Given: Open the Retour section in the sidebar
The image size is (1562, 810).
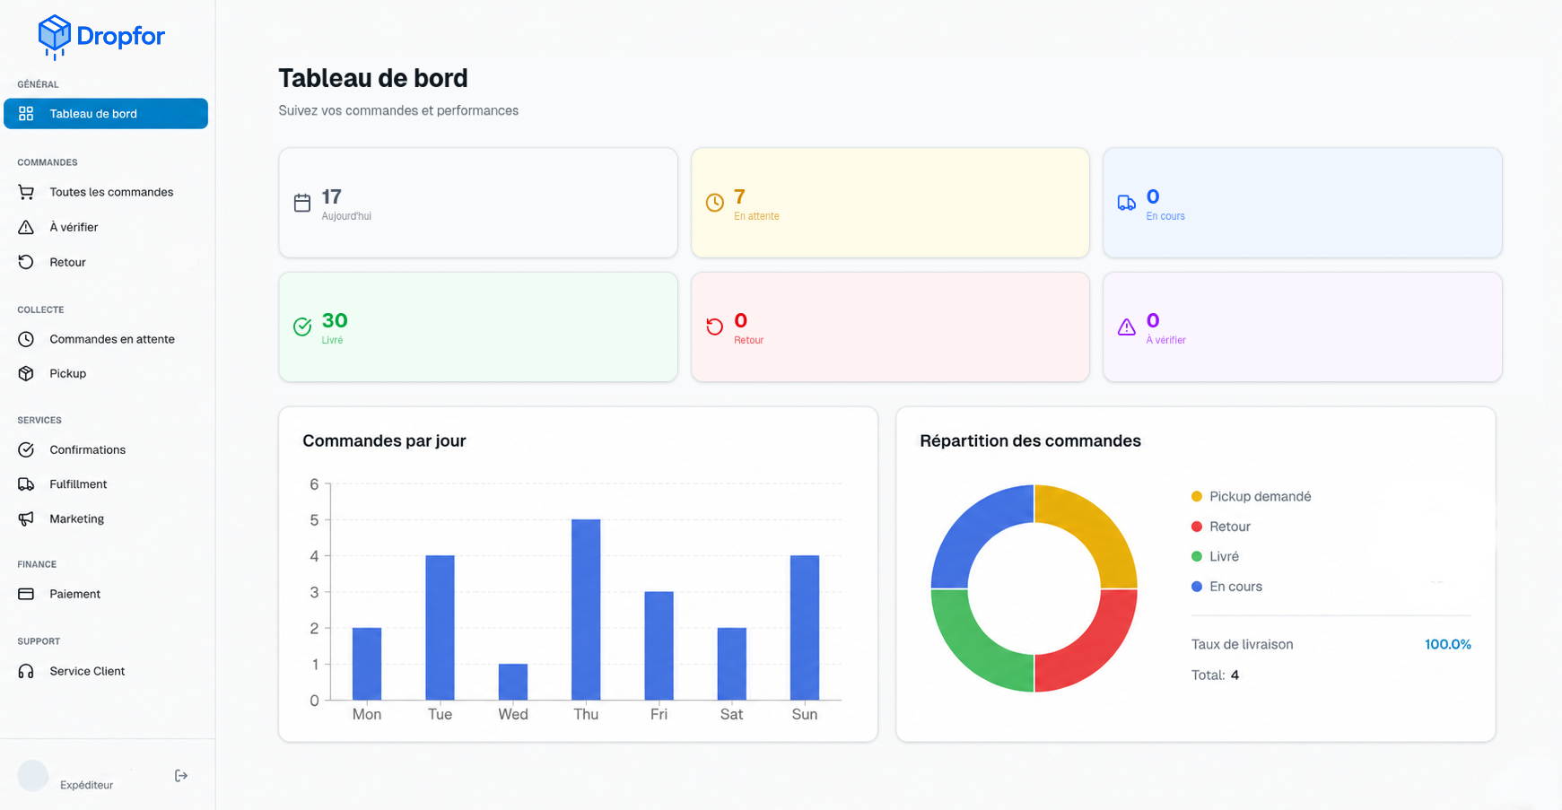Looking at the screenshot, I should tap(106, 262).
